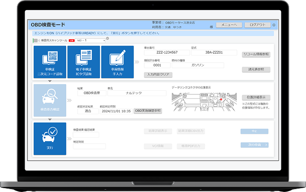Click the empty 判定時刻 field
Image resolution: width=306 pixels, height=192 pixels.
89,146
